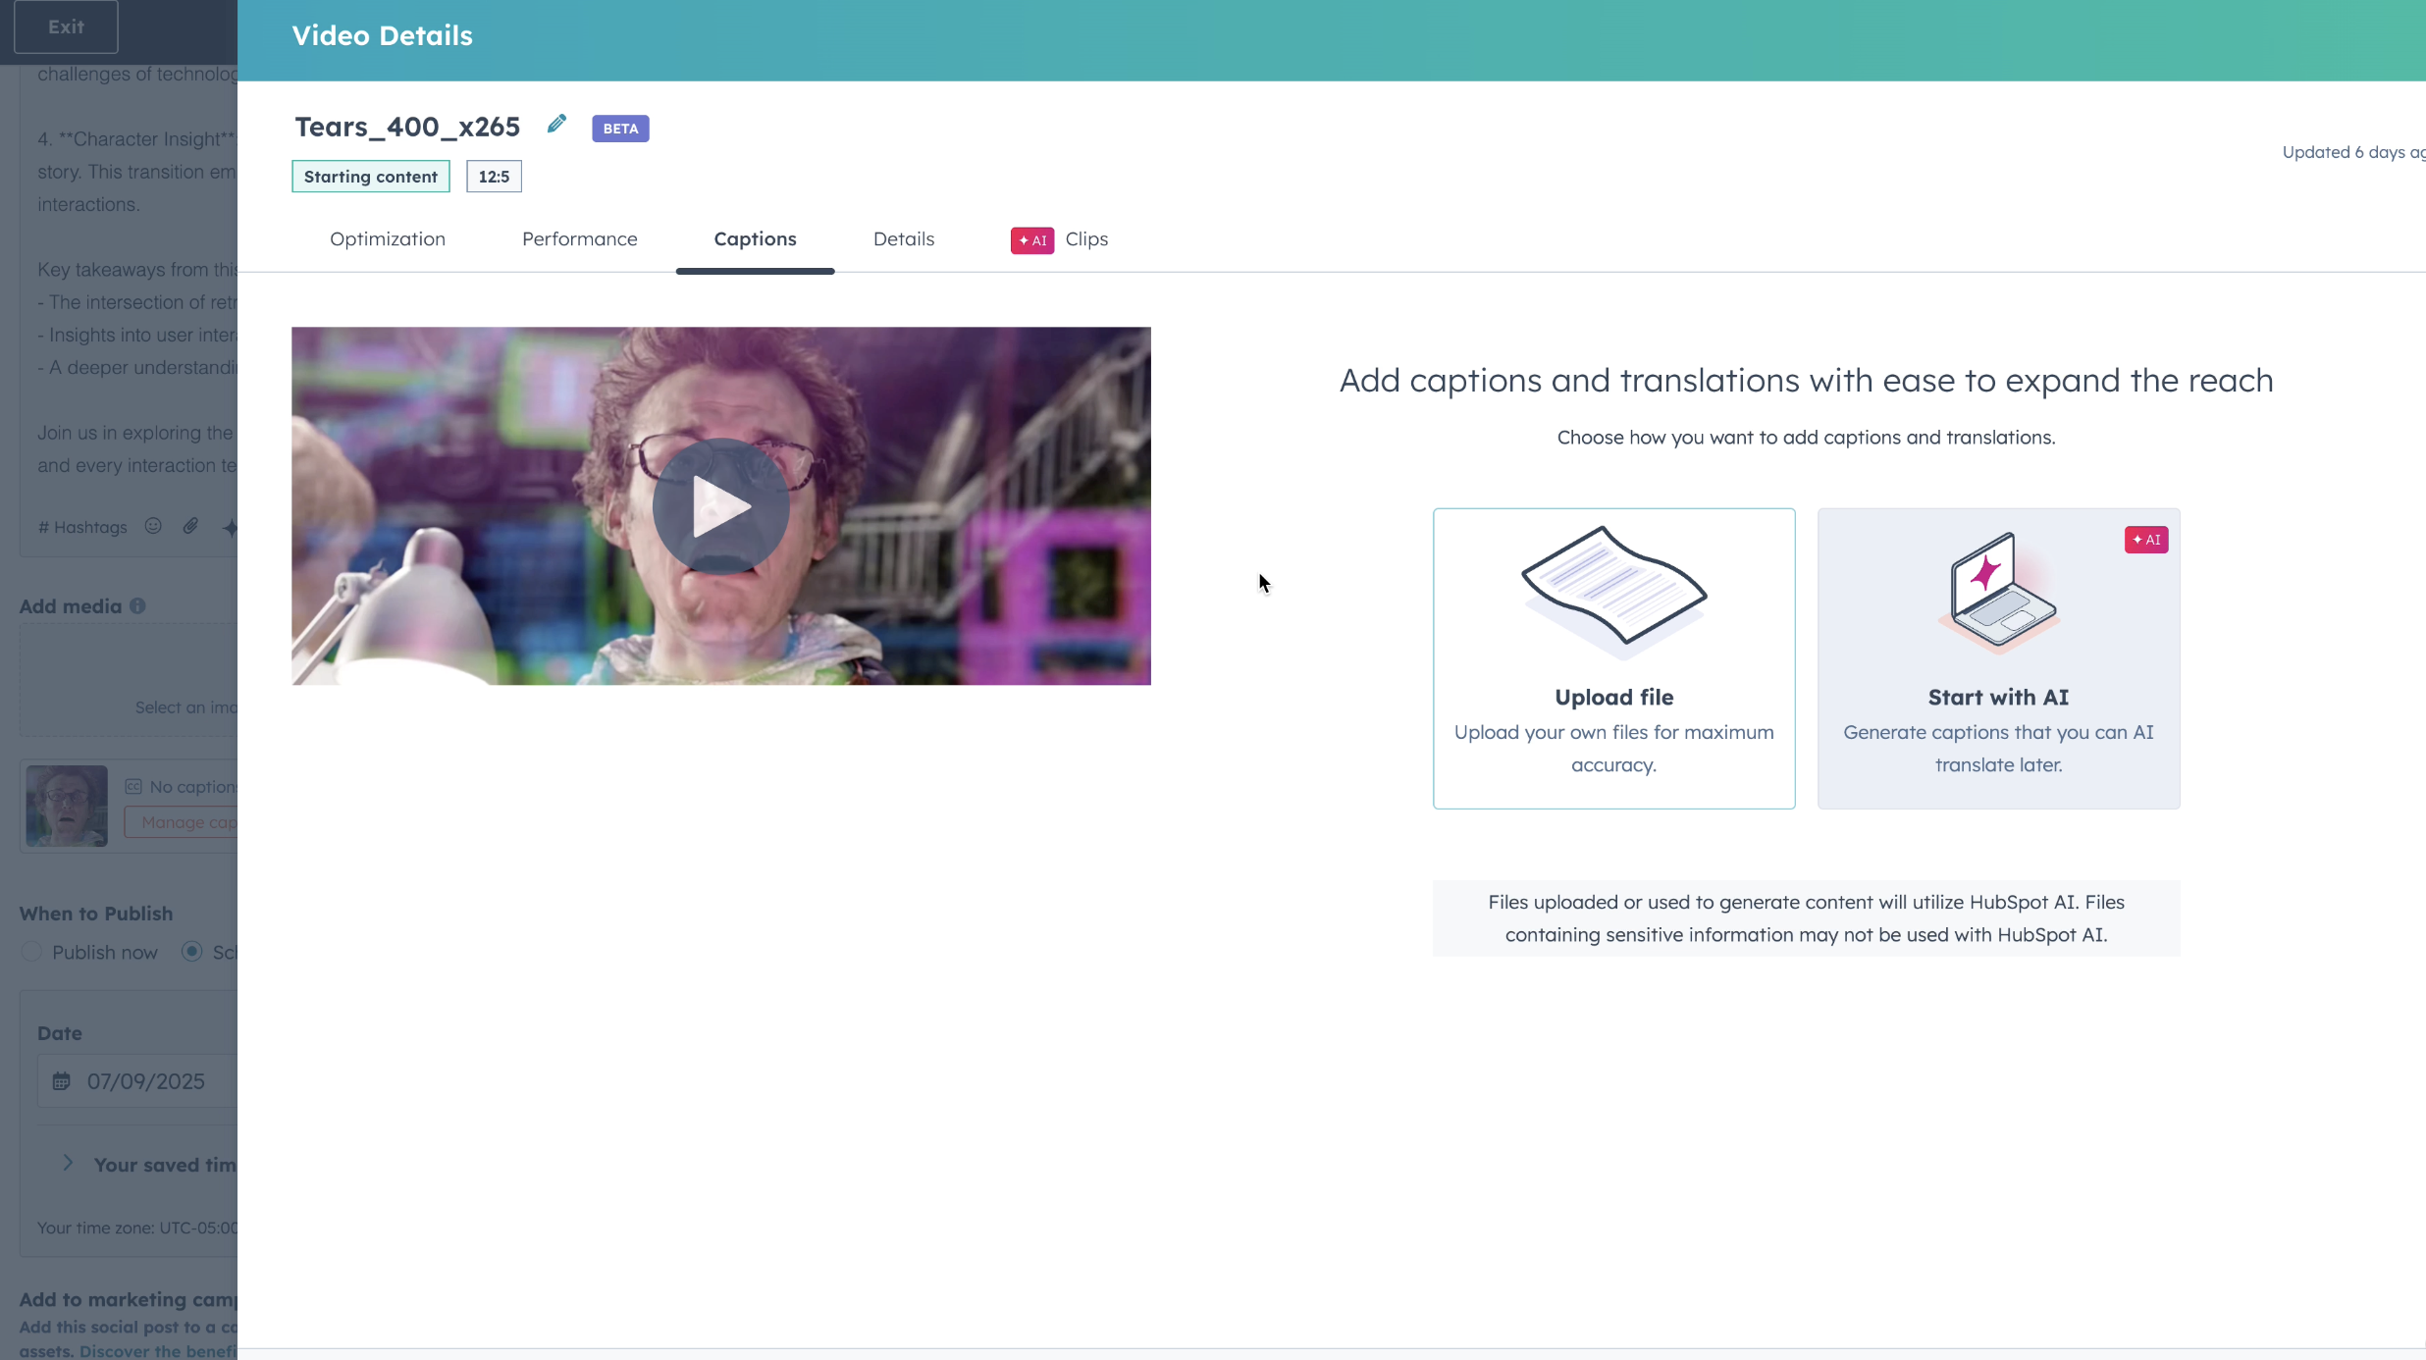Go to the AI Clips tab
The image size is (2426, 1360).
pyautogui.click(x=1060, y=239)
